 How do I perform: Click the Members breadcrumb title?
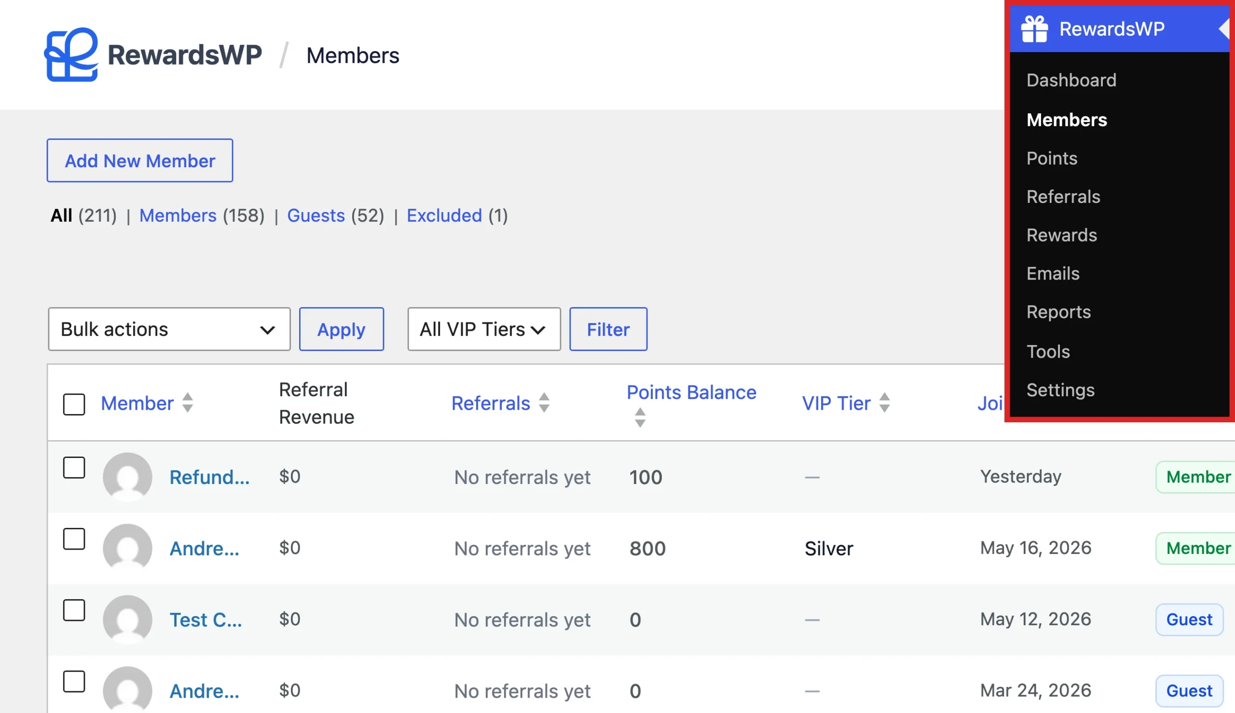click(x=352, y=55)
